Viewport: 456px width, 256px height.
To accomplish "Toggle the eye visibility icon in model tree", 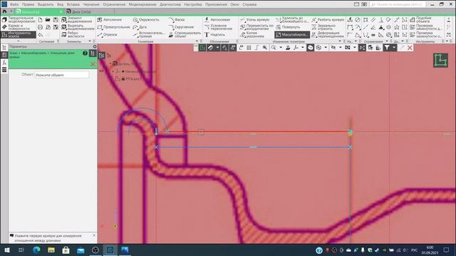I will [101, 71].
